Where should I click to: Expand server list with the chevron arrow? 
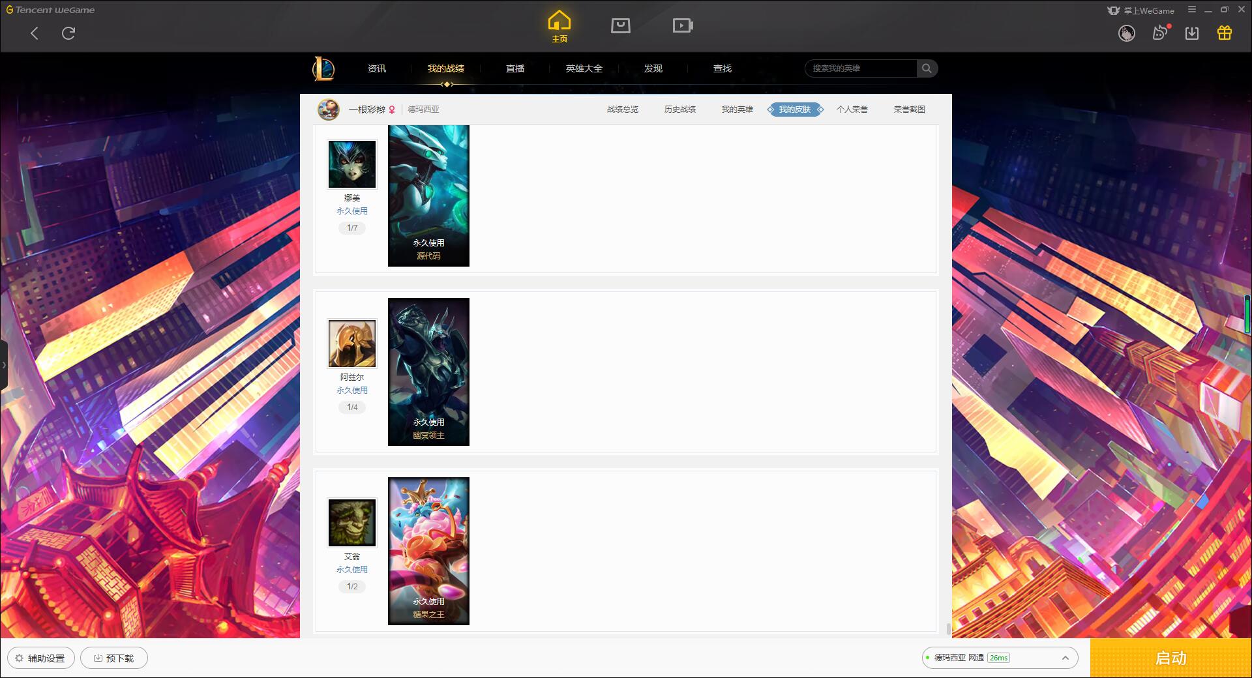[1066, 658]
